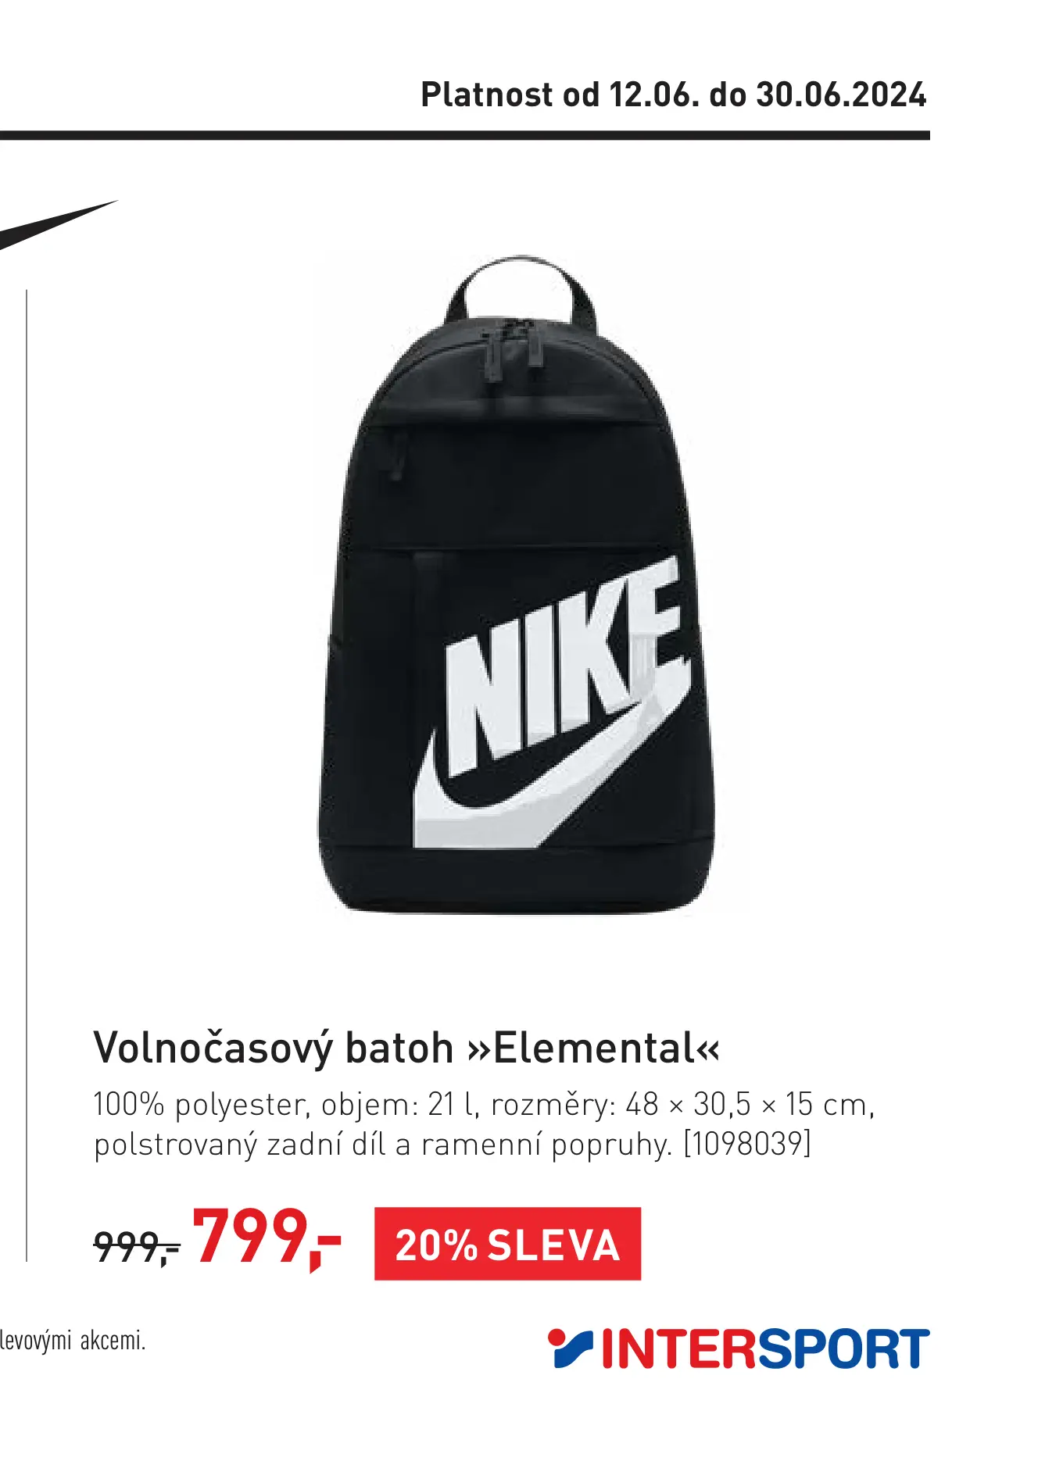Click the 100% polyester description line
The width and height of the screenshot is (1063, 1461).
[x=484, y=1105]
